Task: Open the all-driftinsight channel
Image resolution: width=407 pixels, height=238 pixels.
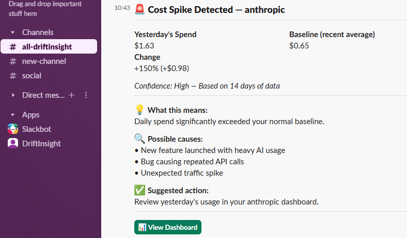Action: [49, 46]
